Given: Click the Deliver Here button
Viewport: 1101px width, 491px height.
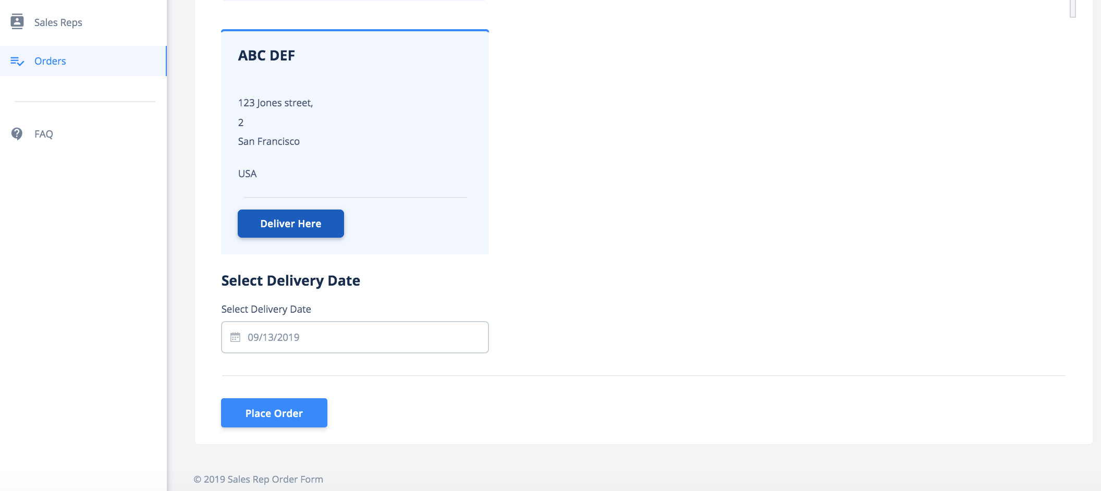Looking at the screenshot, I should tap(291, 224).
